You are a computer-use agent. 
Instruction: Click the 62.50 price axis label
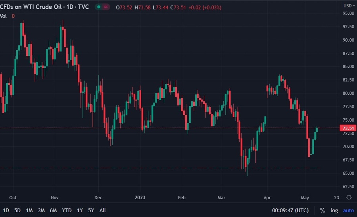(348, 187)
